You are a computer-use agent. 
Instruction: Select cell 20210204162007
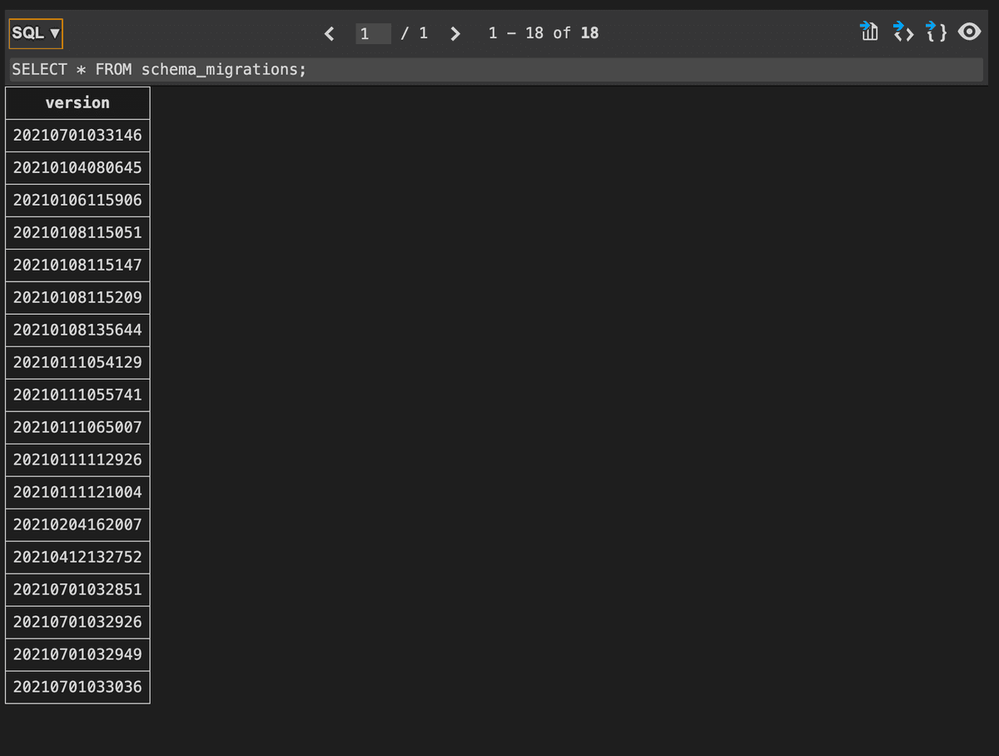(x=77, y=525)
